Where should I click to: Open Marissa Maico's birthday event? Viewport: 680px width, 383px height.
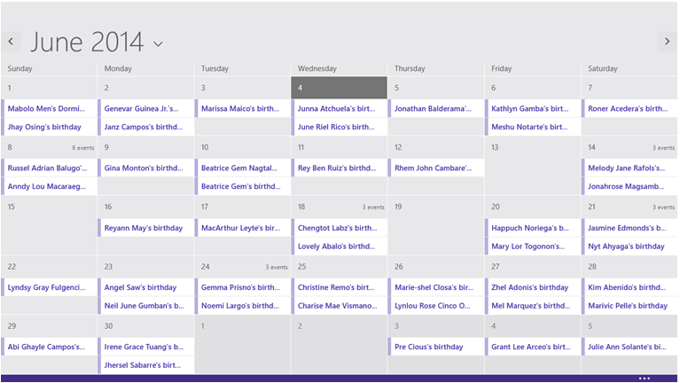point(241,109)
